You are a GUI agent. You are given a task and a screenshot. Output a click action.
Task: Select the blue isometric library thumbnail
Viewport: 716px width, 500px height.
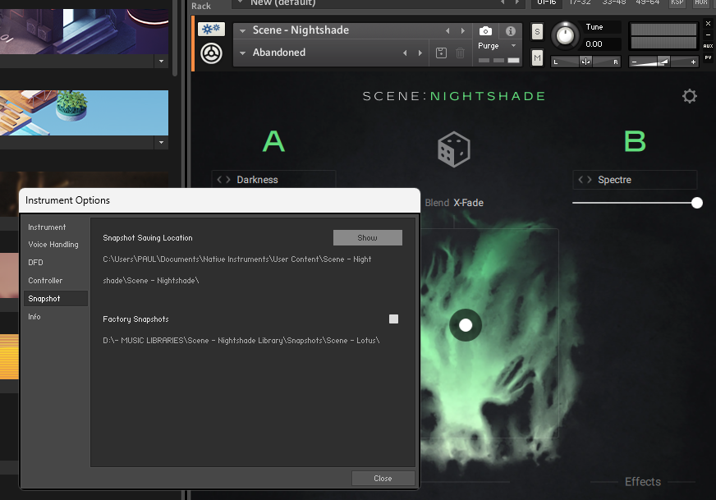[x=84, y=112]
